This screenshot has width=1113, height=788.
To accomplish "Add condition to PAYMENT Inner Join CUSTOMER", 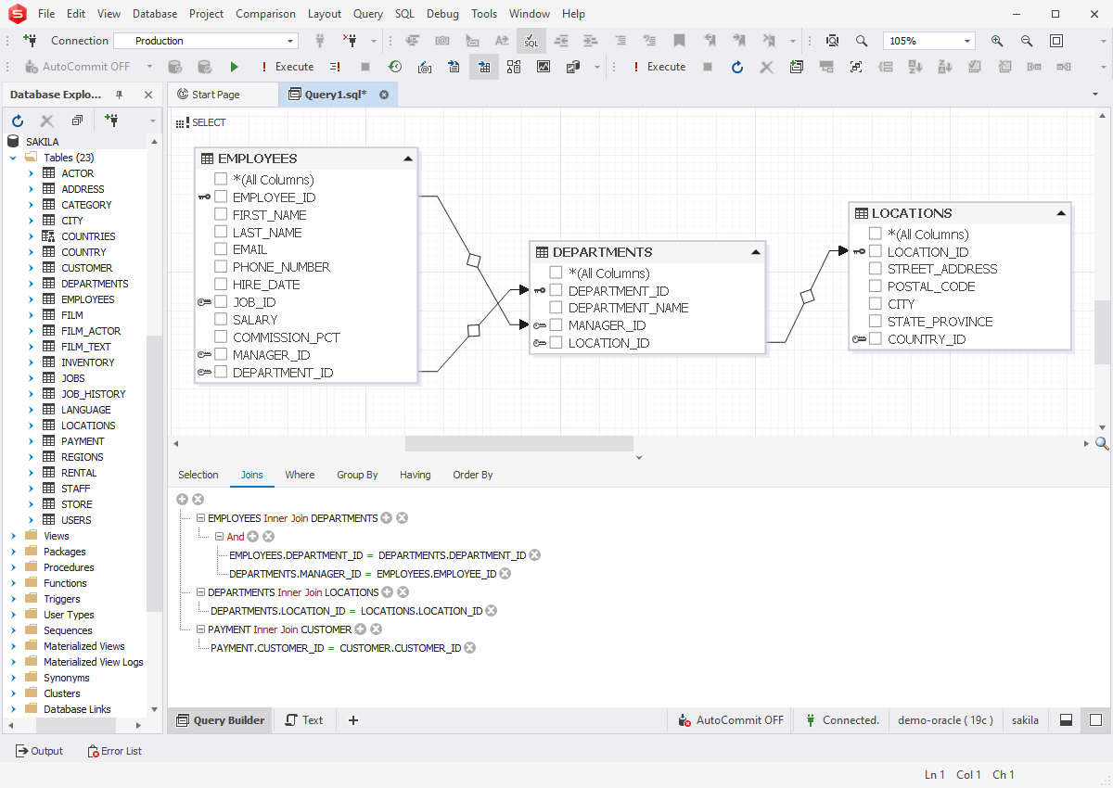I will click(x=361, y=629).
